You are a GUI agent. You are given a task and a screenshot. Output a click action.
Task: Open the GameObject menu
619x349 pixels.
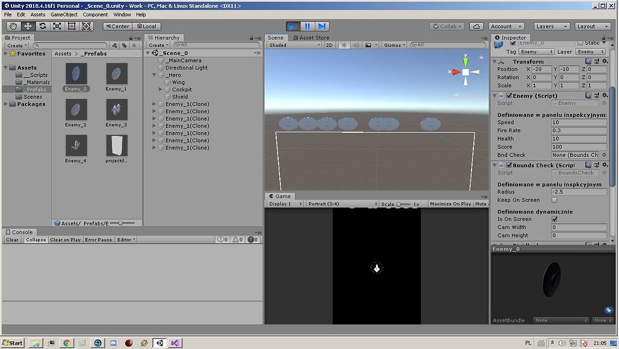pyautogui.click(x=63, y=14)
